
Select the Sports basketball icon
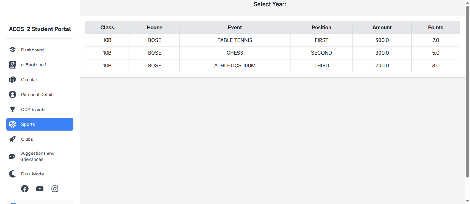pos(12,124)
